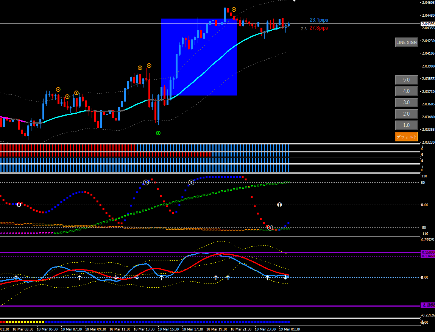Click the yellow squares in the bottom indicator bar
Screen dimensions: 435x332
tap(23, 322)
